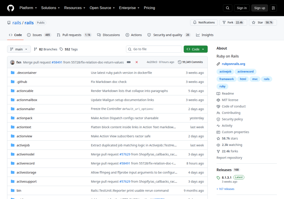Click Report repository link
The height and width of the screenshot is (199, 284).
pos(229,158)
